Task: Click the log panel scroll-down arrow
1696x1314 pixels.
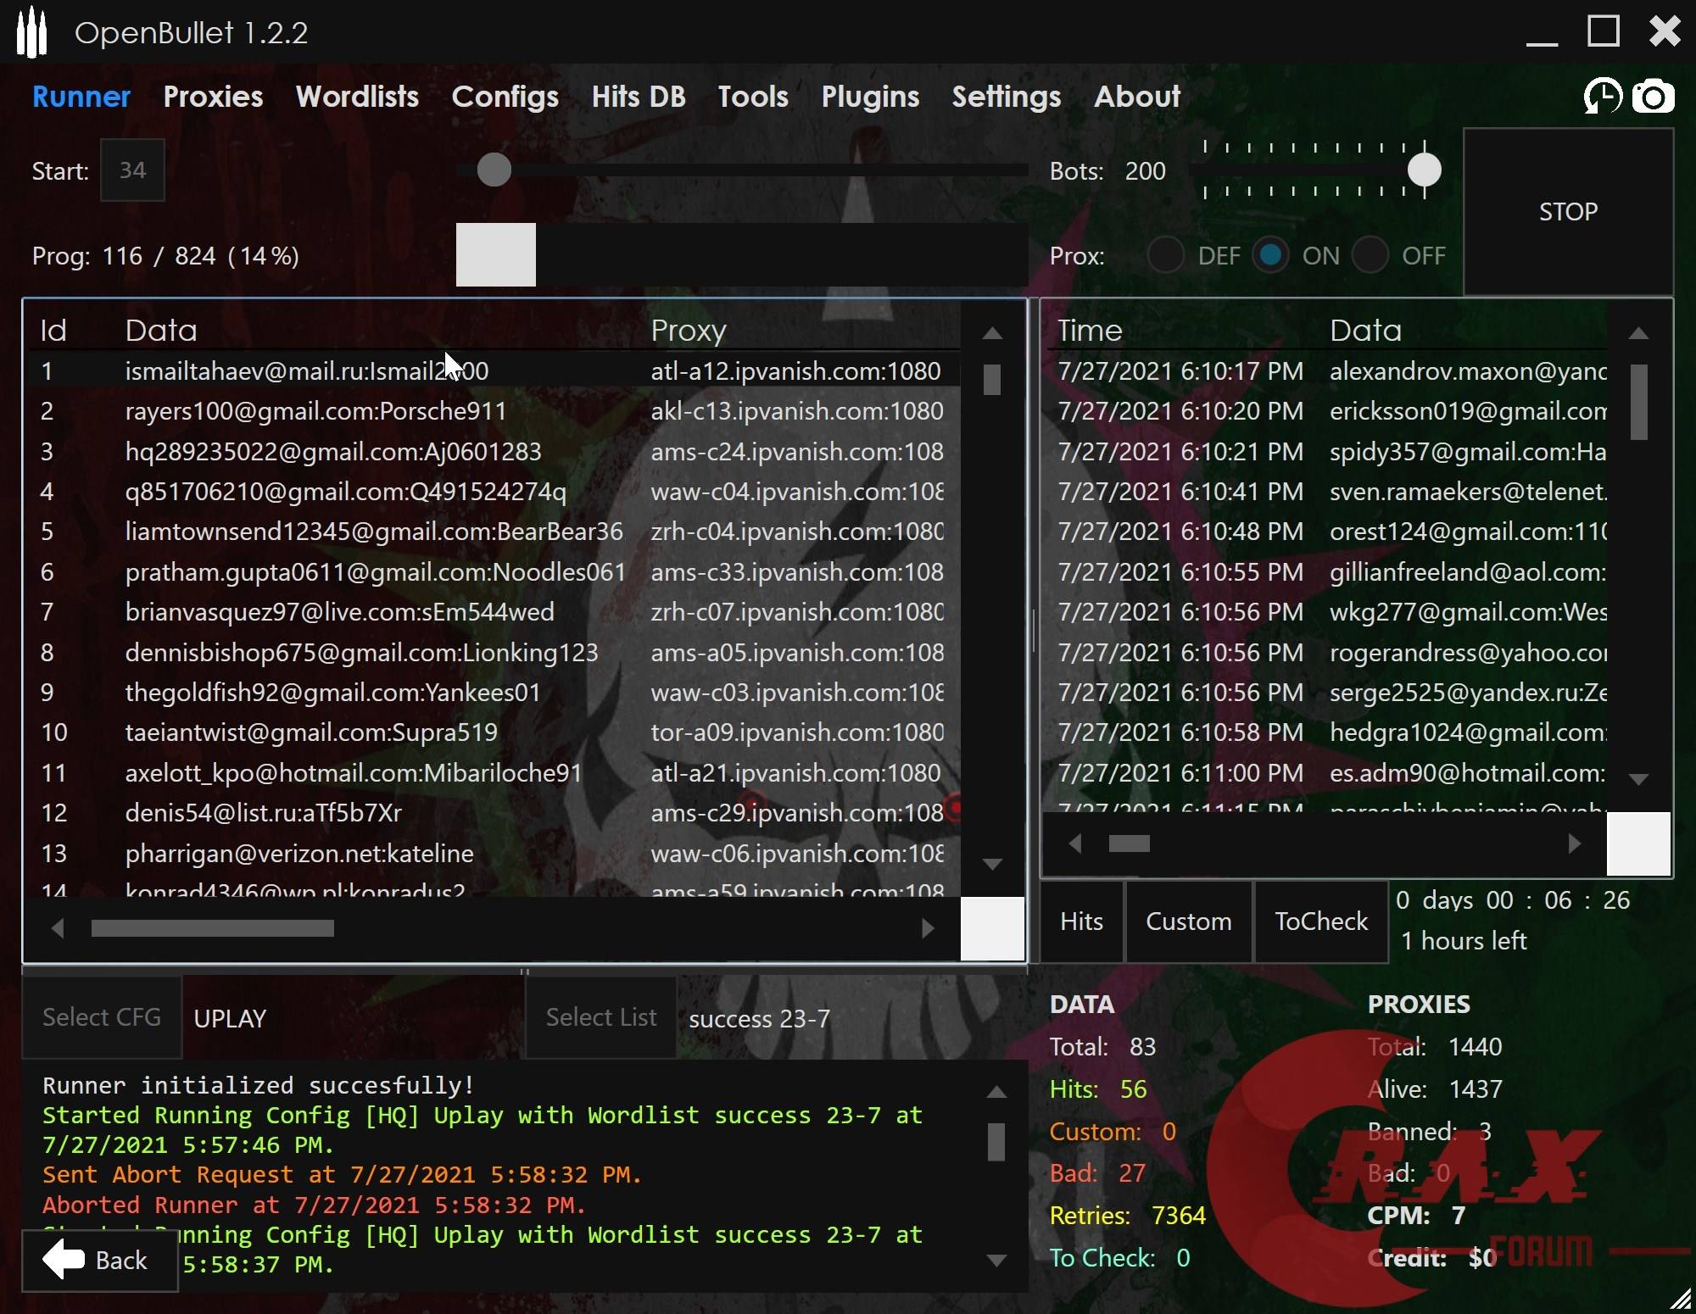Action: click(x=996, y=1261)
